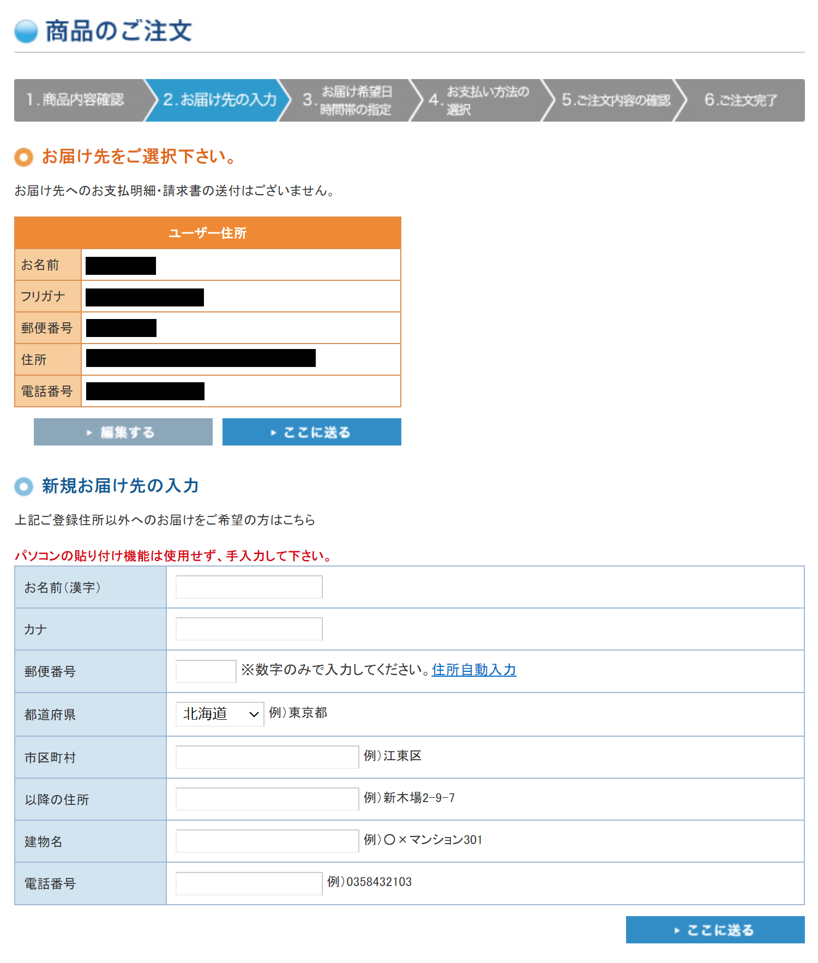The width and height of the screenshot is (818, 963).
Task: Click the ユーザー住所 table header
Action: [x=208, y=233]
